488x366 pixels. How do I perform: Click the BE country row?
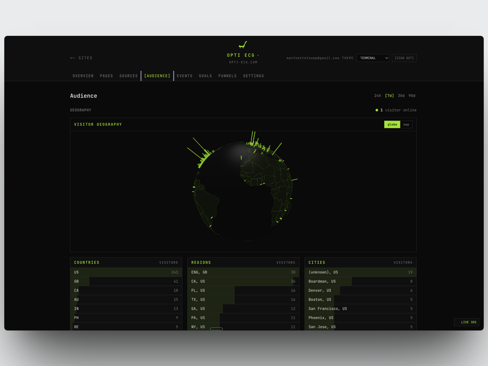126,327
